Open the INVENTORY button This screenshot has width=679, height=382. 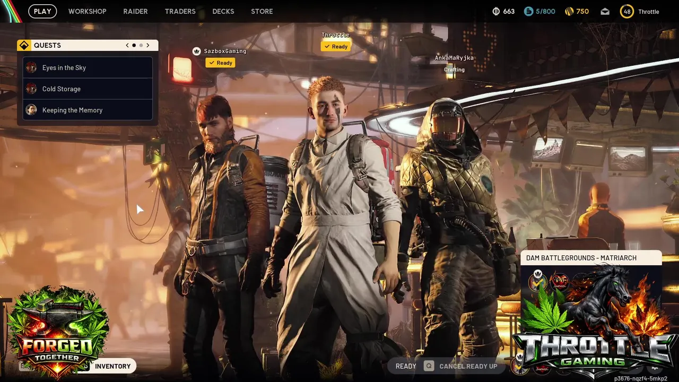coord(112,366)
